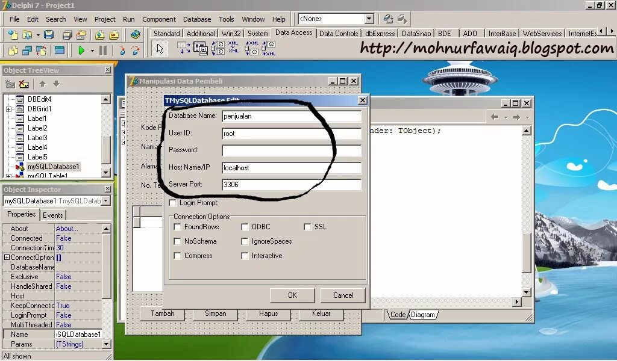Pick the XMLTransformClient component icon

pyautogui.click(x=269, y=48)
